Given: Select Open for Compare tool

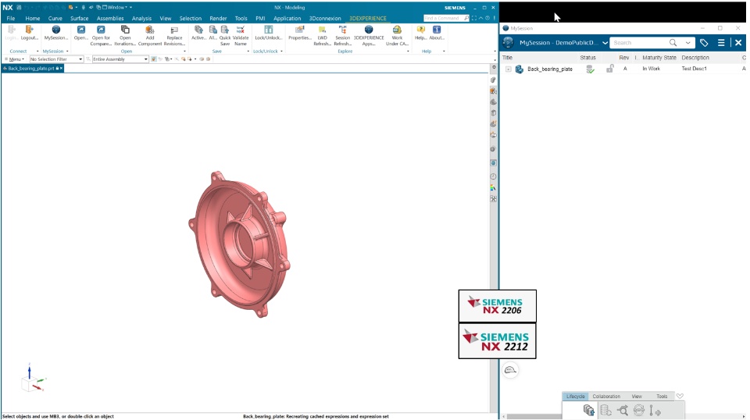Looking at the screenshot, I should (x=101, y=30).
